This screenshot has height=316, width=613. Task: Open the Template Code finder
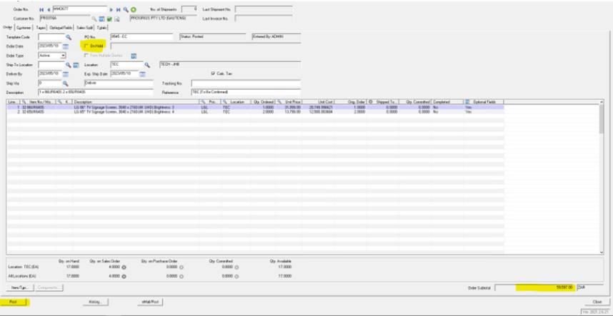pyautogui.click(x=69, y=36)
